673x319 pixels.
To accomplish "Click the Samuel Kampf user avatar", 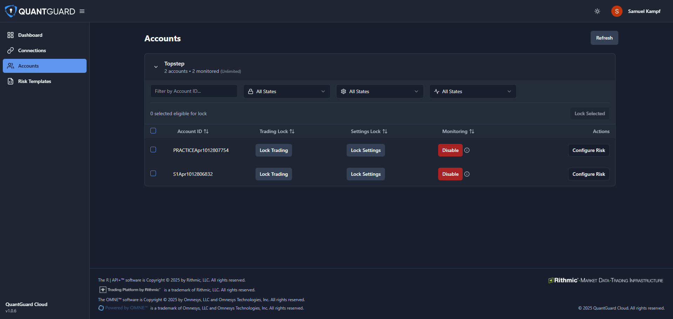I will pos(617,11).
